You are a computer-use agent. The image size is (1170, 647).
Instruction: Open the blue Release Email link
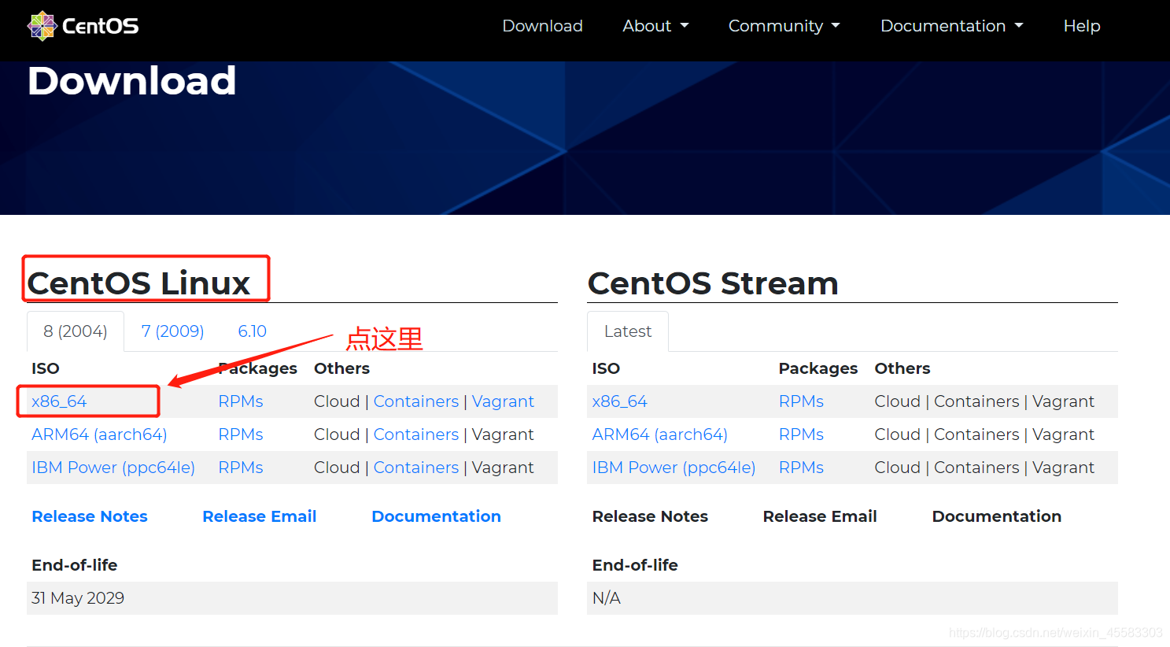coord(260,516)
